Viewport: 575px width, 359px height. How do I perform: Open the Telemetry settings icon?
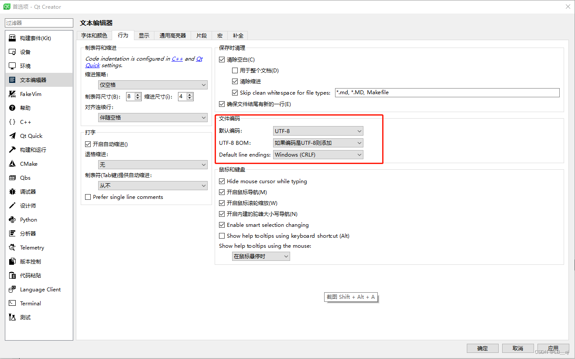tap(12, 247)
